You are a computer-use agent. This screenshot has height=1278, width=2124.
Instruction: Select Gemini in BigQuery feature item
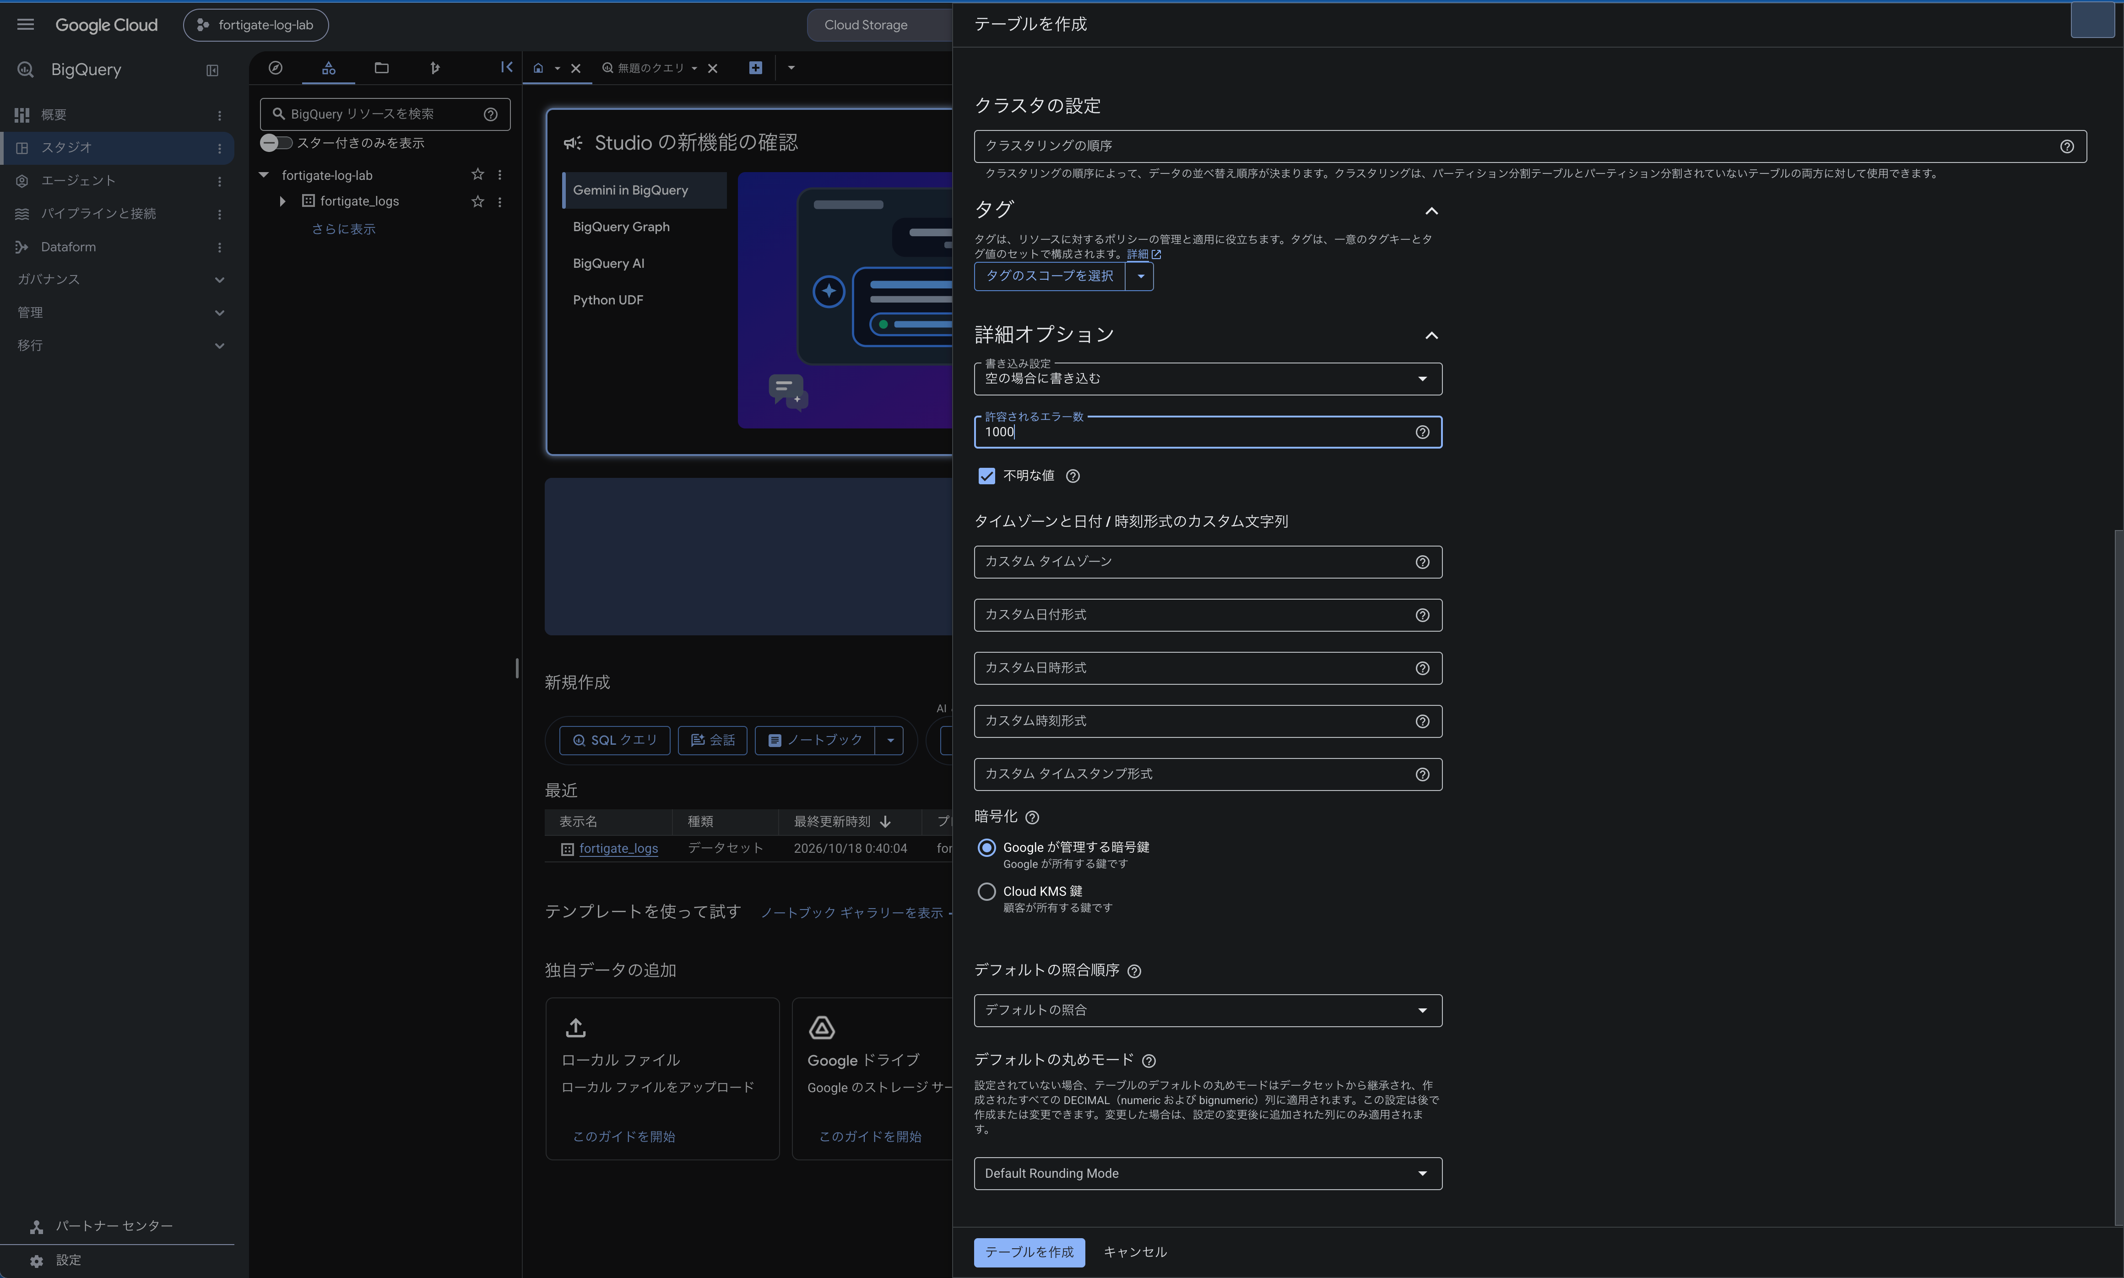click(x=644, y=190)
